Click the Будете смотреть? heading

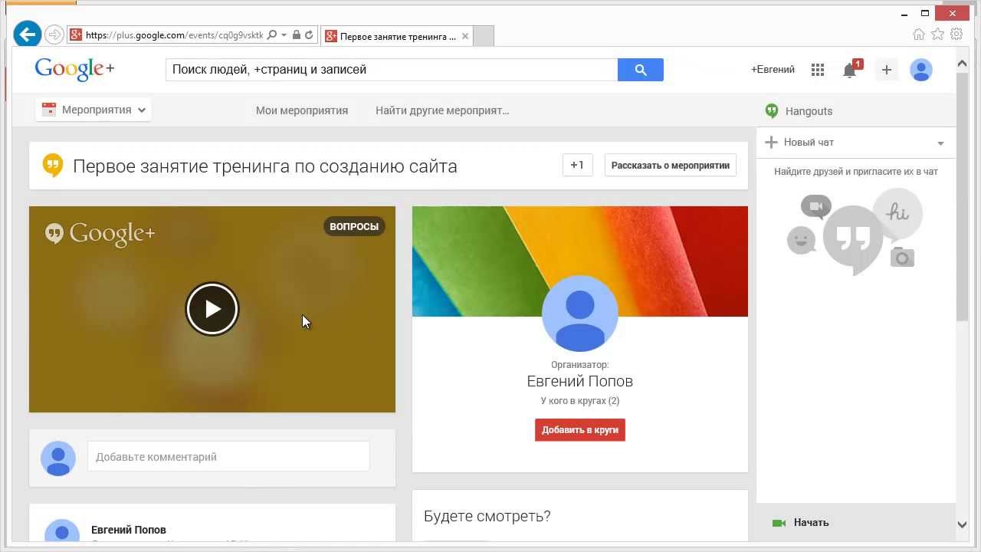pyautogui.click(x=487, y=516)
